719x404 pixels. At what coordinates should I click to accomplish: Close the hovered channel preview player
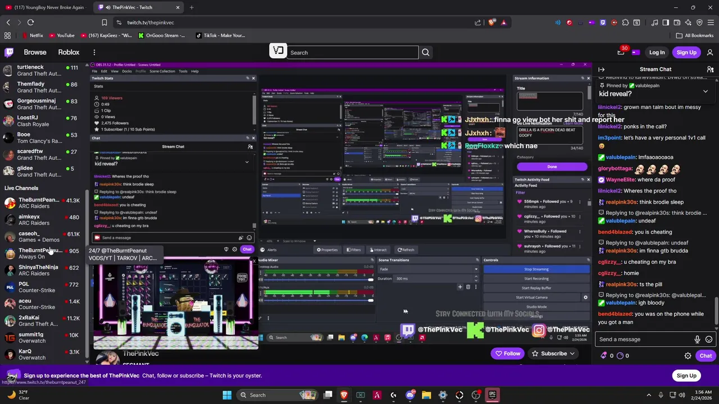pos(254,261)
